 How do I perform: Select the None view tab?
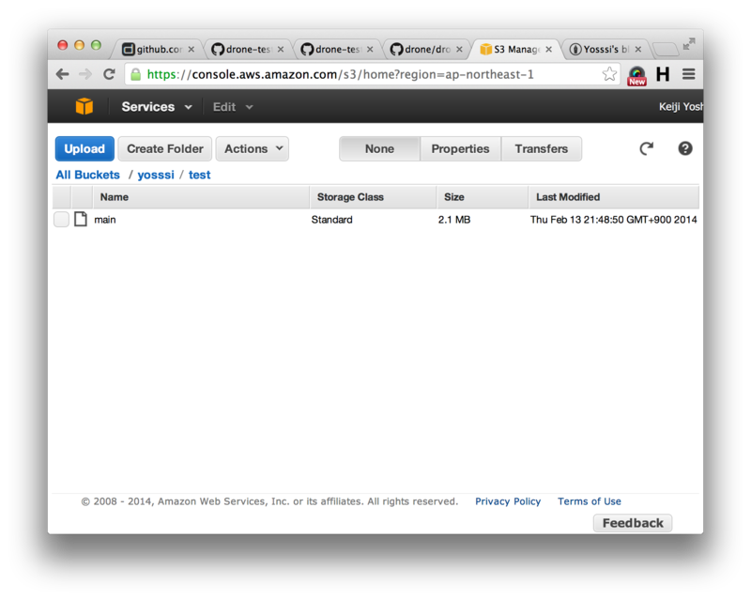click(x=380, y=148)
